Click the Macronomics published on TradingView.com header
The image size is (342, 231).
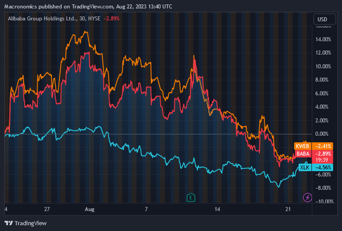[x=88, y=6]
